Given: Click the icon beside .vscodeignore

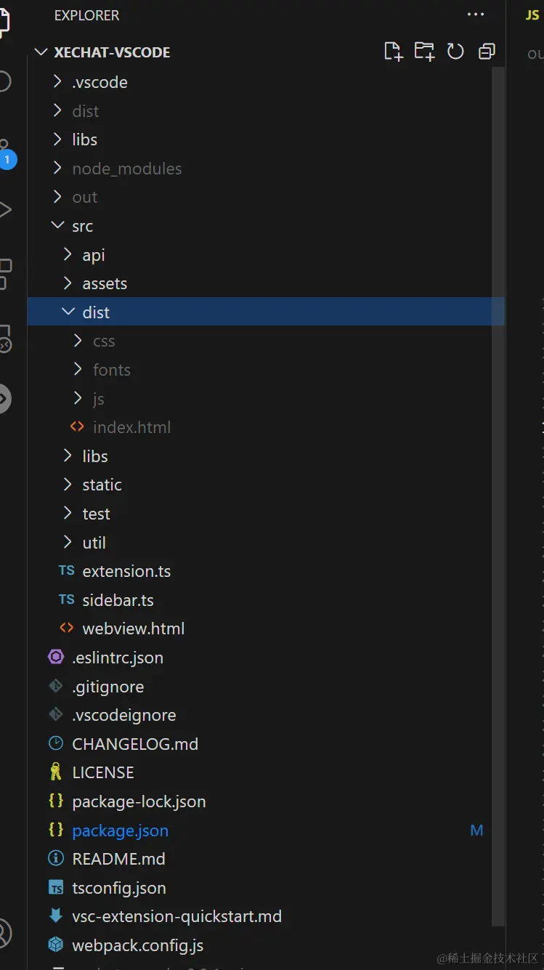Looking at the screenshot, I should coord(56,715).
